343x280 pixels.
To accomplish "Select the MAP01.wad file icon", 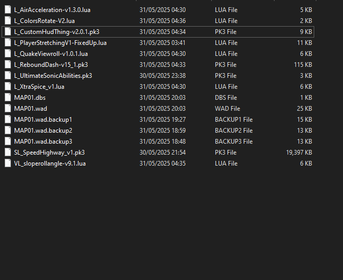I will 8,109.
